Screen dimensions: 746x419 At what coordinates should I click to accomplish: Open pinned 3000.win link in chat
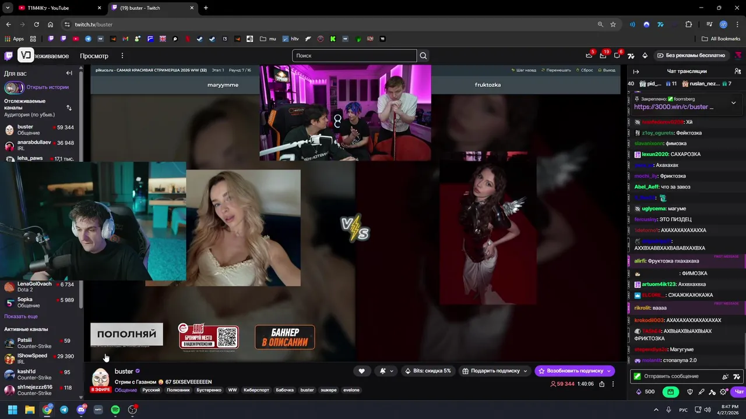pos(674,107)
